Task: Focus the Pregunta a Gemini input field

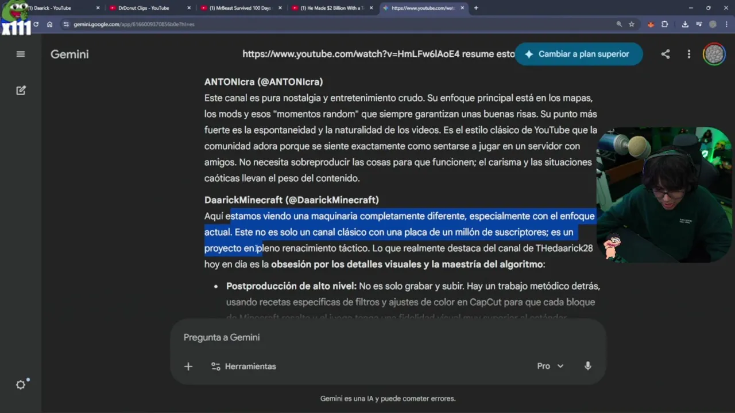Action: (388, 337)
